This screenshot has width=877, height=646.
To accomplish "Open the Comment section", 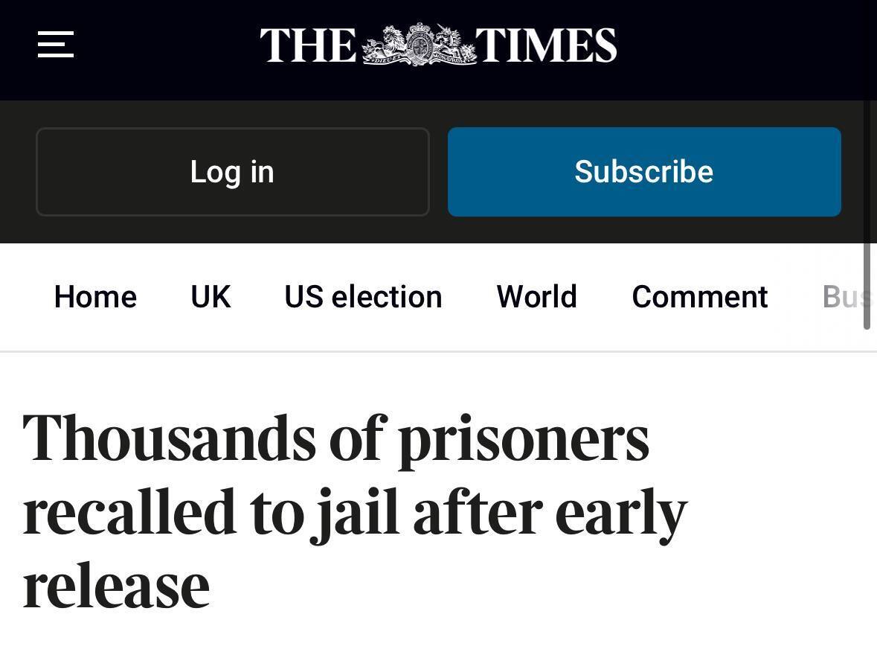I will pyautogui.click(x=699, y=297).
